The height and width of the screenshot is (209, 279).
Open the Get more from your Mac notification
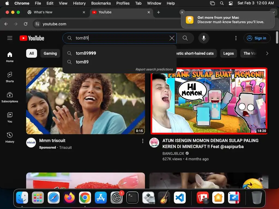tap(228, 20)
